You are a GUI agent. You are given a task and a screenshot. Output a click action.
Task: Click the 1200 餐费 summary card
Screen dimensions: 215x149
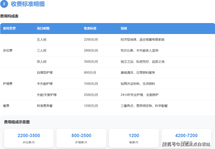(x=134, y=138)
